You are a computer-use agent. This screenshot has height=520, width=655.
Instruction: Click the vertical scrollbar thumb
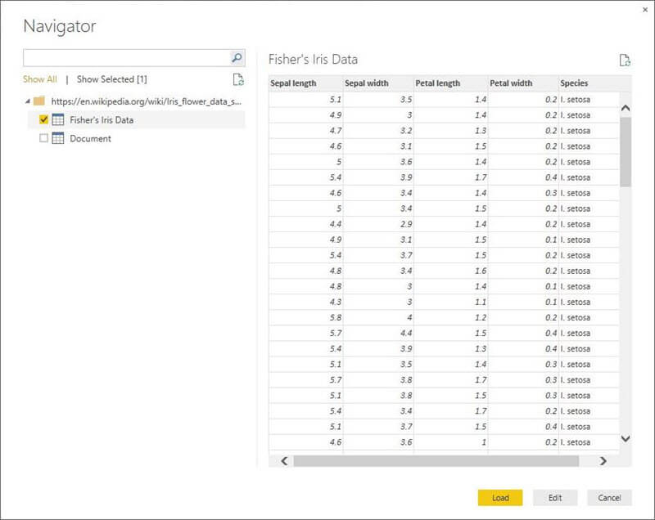point(626,152)
